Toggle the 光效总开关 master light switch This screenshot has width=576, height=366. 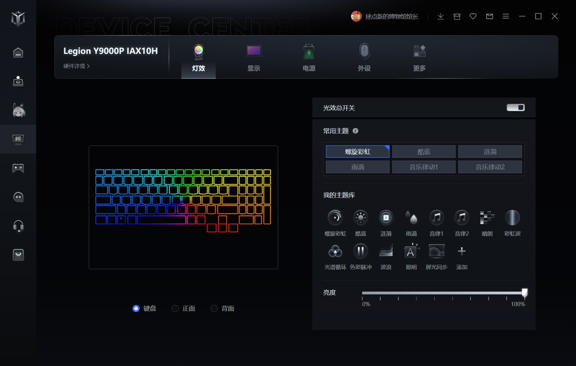tap(516, 107)
